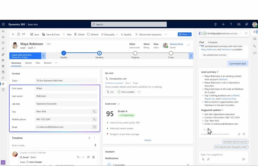The height and width of the screenshot is (166, 258).
Task: Select the Close stage circle
Action: pyautogui.click(x=171, y=53)
